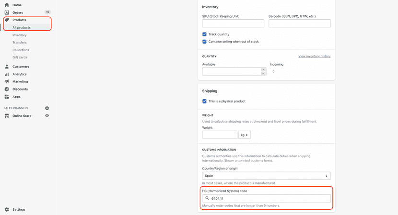
Task: Add sales channel with plus icon
Action: point(47,108)
